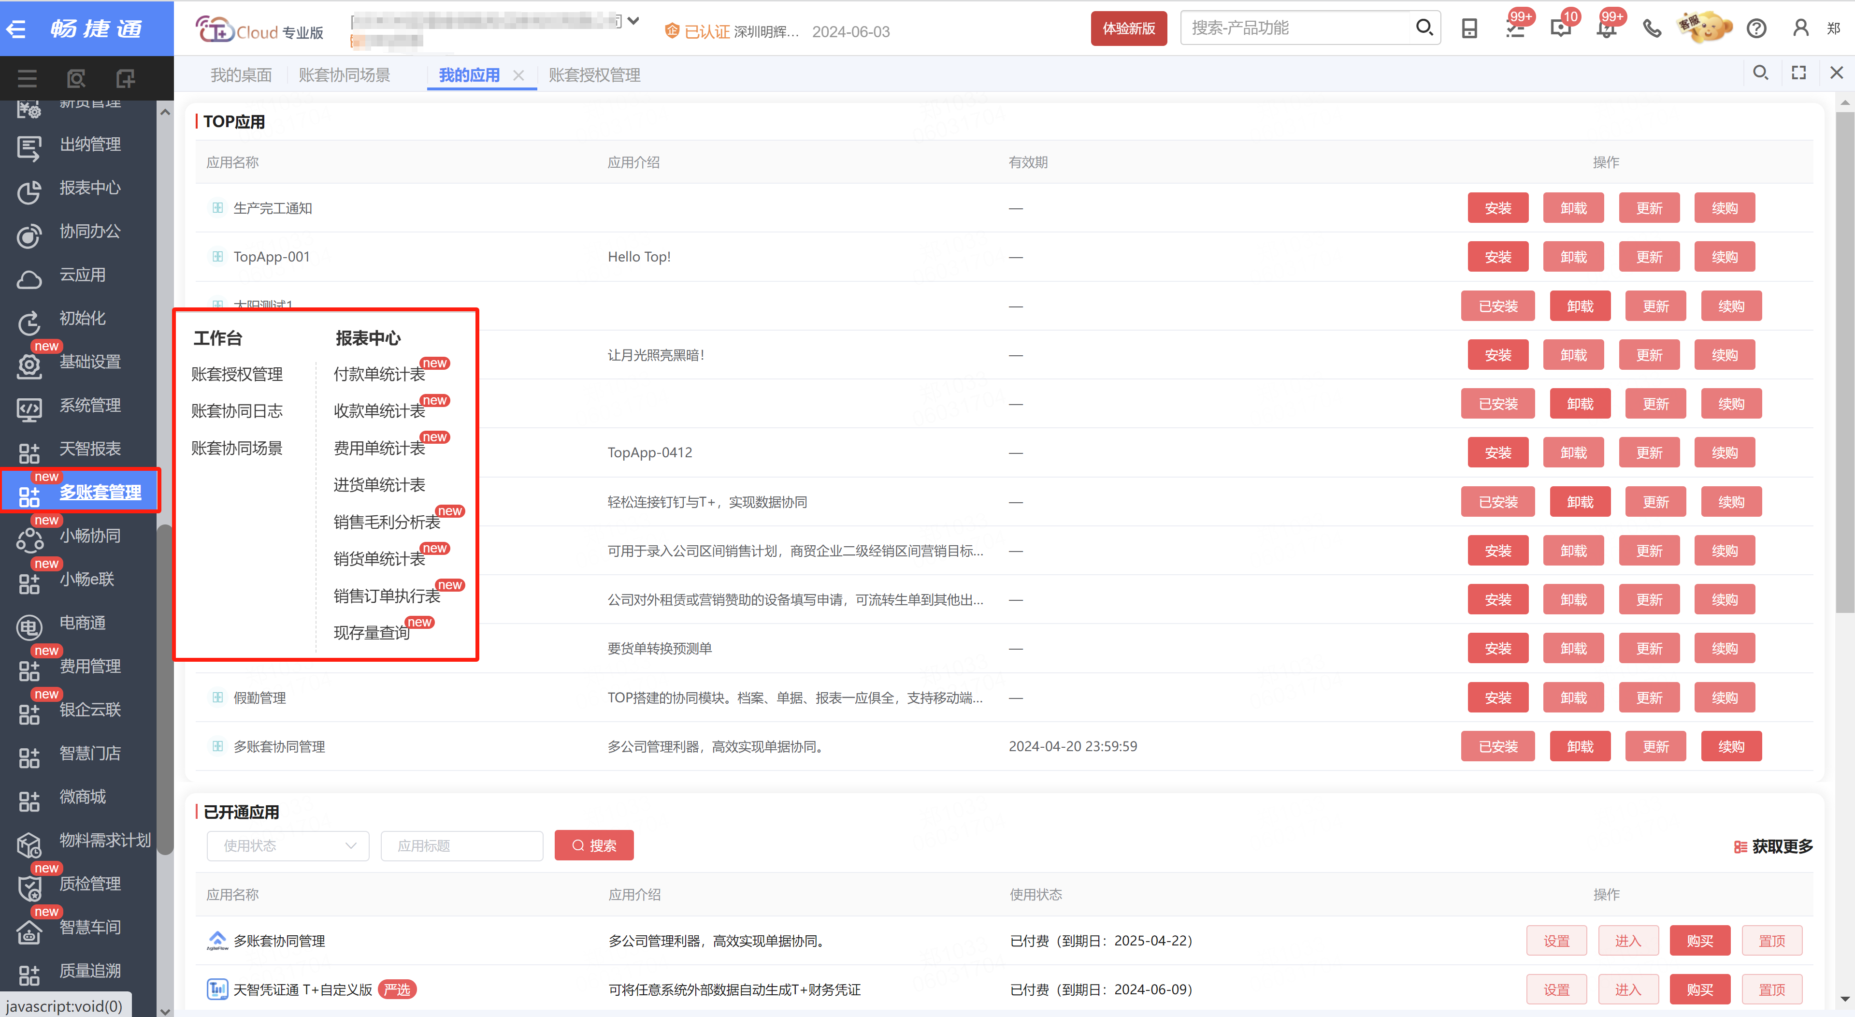Switch to the 我的桌面 tab
This screenshot has width=1855, height=1017.
[241, 75]
